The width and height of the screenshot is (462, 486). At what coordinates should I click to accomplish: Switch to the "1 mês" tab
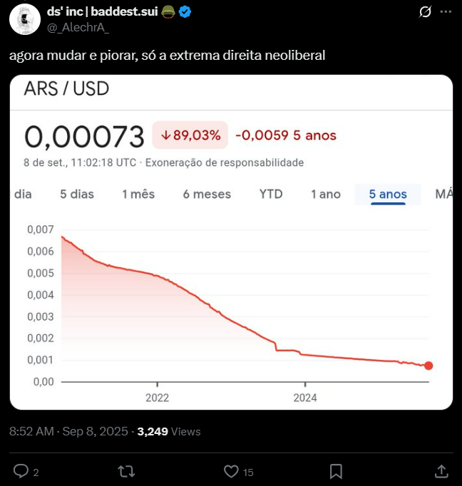(138, 194)
